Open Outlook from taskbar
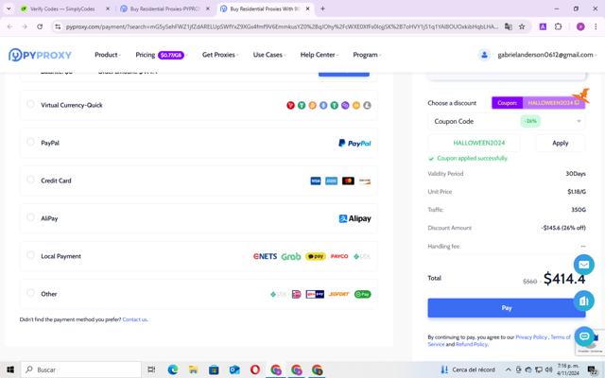Image resolution: width=605 pixels, height=378 pixels. point(234,369)
